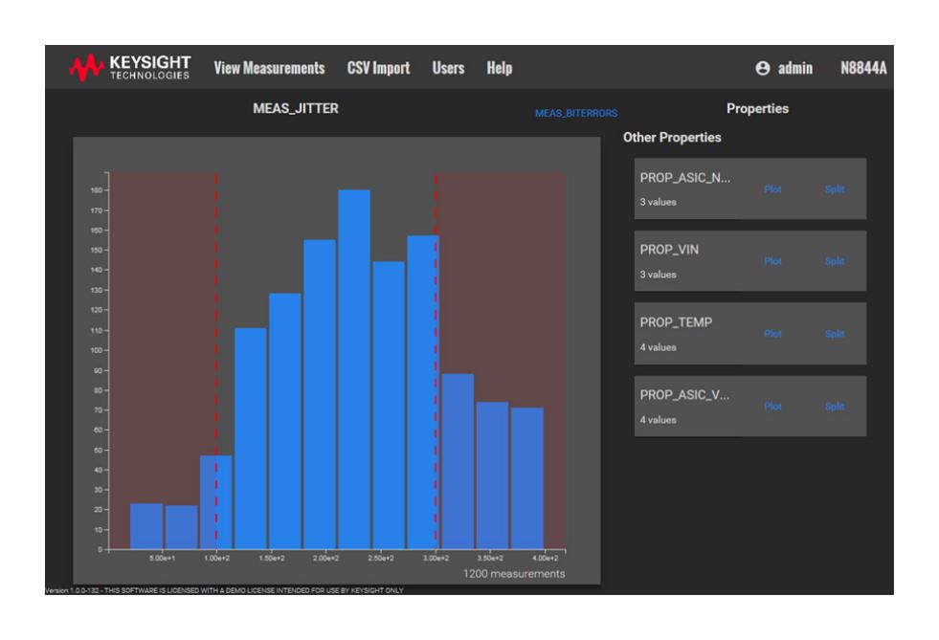The image size is (939, 640).
Task: Click the 1200 measurements count label
Action: click(x=514, y=574)
